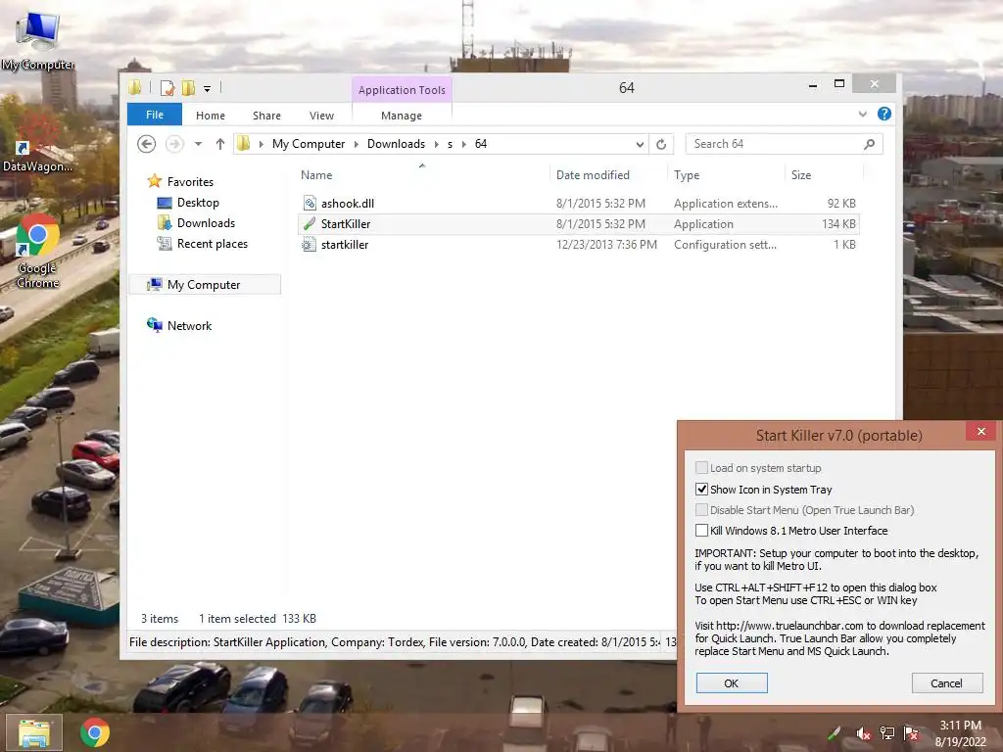Open the Action Center flag icon

tap(911, 733)
